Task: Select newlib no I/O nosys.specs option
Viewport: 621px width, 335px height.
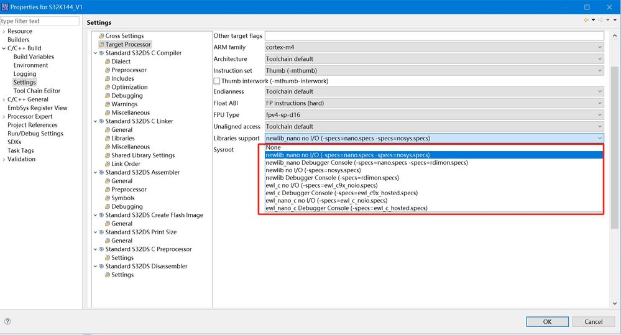Action: (x=434, y=170)
